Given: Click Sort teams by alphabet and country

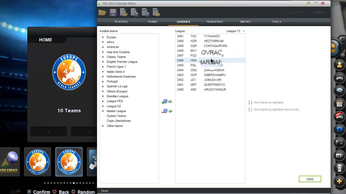Looking at the screenshot, I should pos(276,109).
